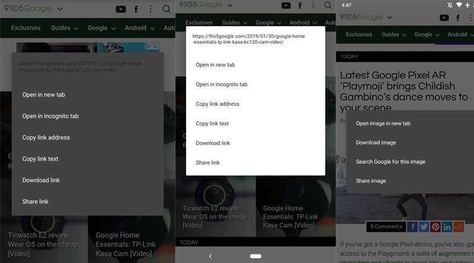
Task: Expand Android dropdown in right screenshot nav
Action: tap(460, 34)
